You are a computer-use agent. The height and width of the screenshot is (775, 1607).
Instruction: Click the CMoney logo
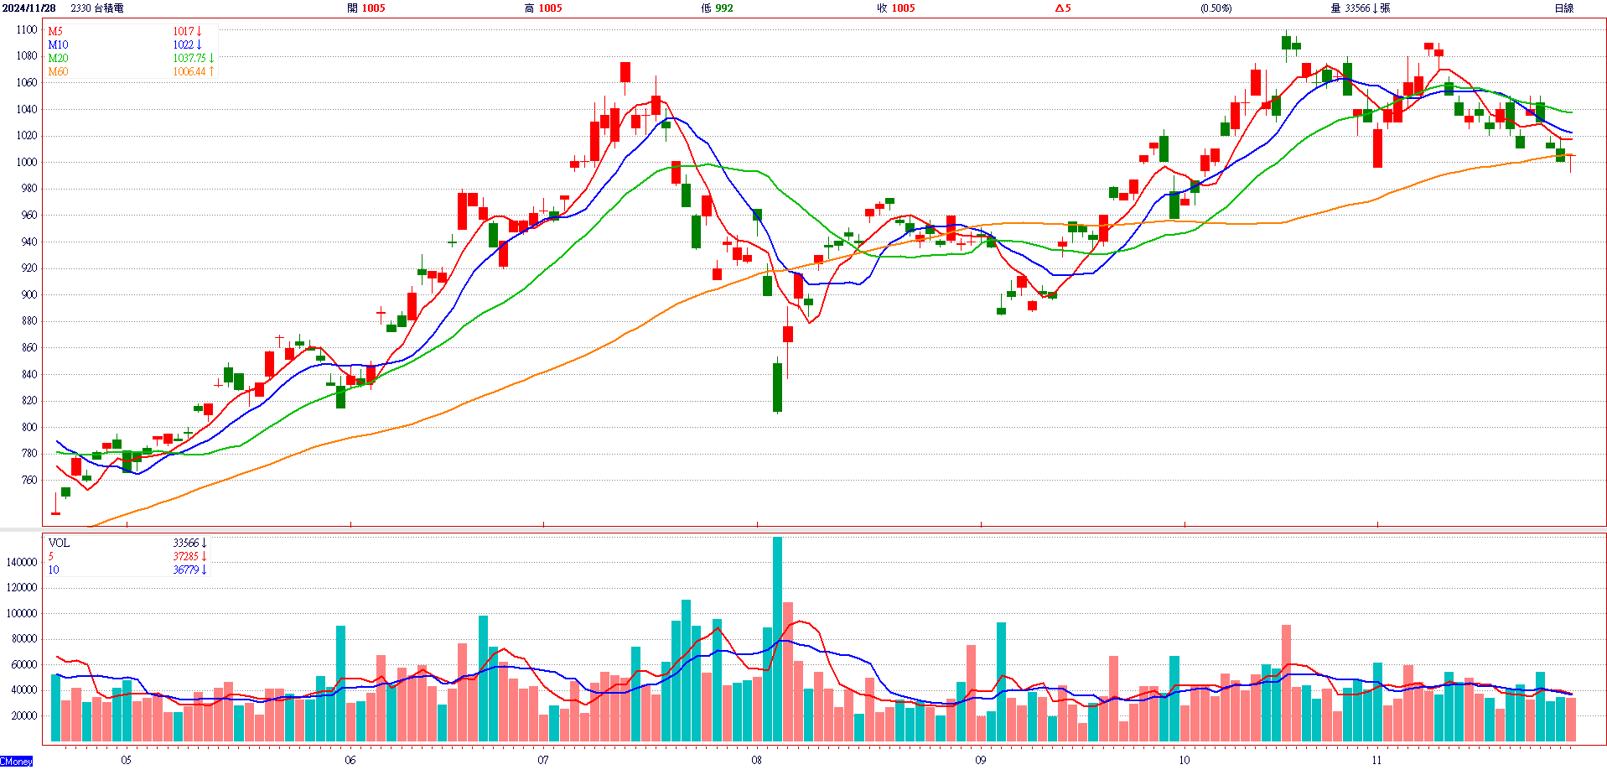tap(17, 762)
